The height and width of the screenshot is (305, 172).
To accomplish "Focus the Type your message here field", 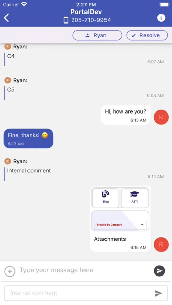I will (84, 270).
